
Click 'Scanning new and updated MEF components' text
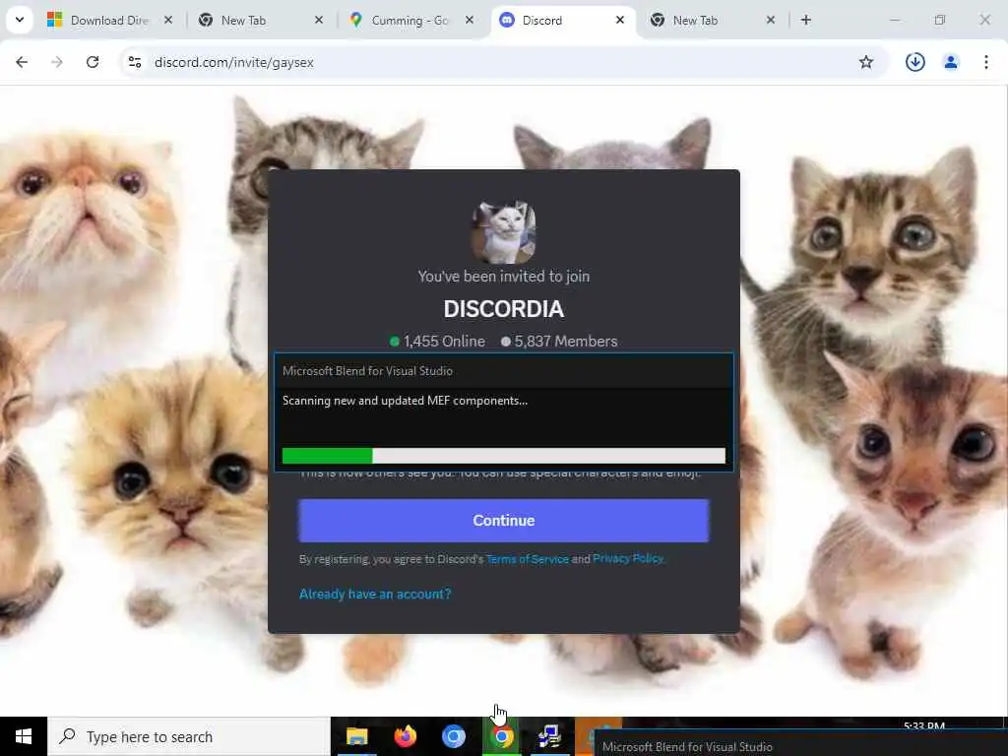(405, 401)
